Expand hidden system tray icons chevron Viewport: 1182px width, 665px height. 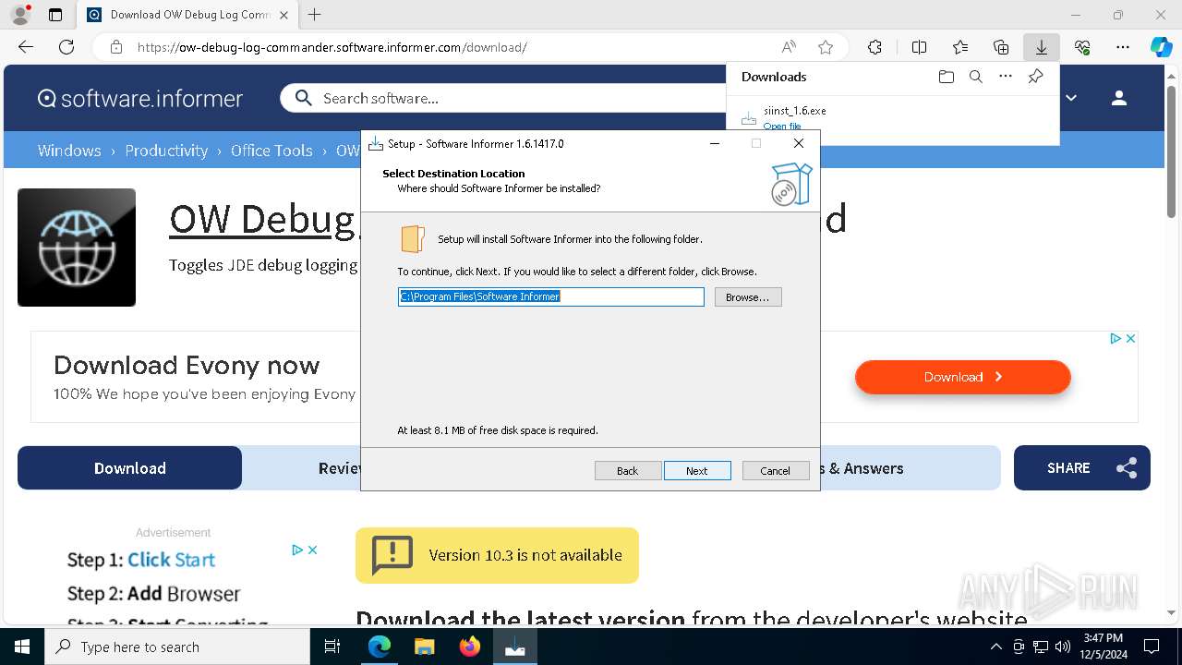click(x=995, y=647)
